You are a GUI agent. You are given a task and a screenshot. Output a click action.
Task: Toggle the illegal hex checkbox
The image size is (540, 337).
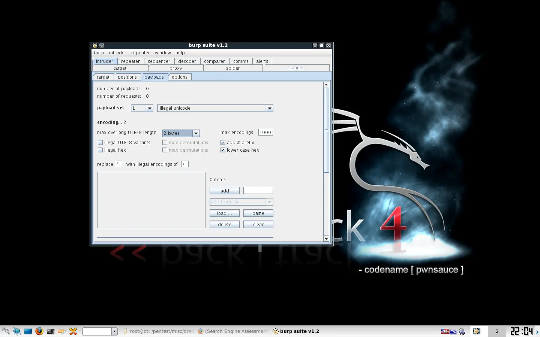[x=100, y=150]
